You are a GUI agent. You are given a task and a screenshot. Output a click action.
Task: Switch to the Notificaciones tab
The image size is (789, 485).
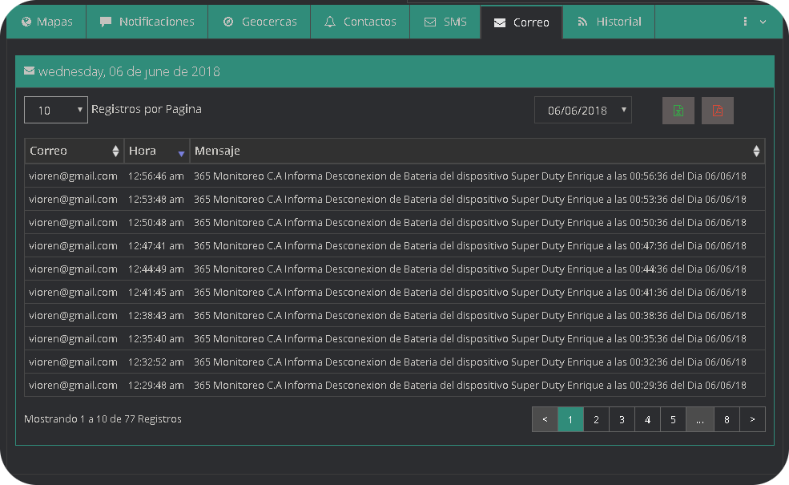[147, 22]
